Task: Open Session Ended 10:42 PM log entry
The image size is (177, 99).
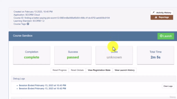Action: [x=42, y=89]
